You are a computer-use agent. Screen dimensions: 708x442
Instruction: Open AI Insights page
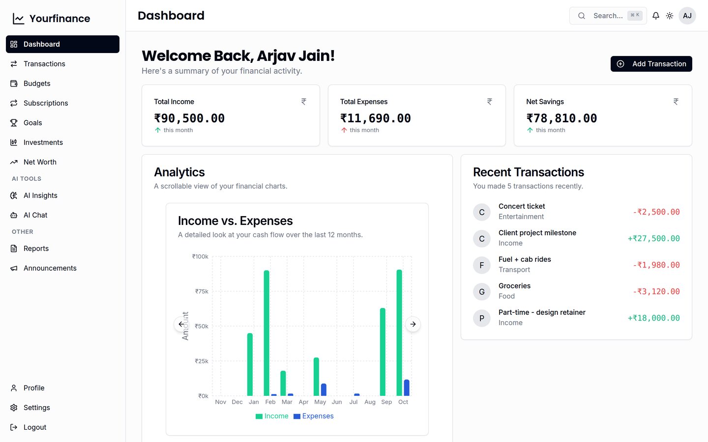tap(62, 195)
